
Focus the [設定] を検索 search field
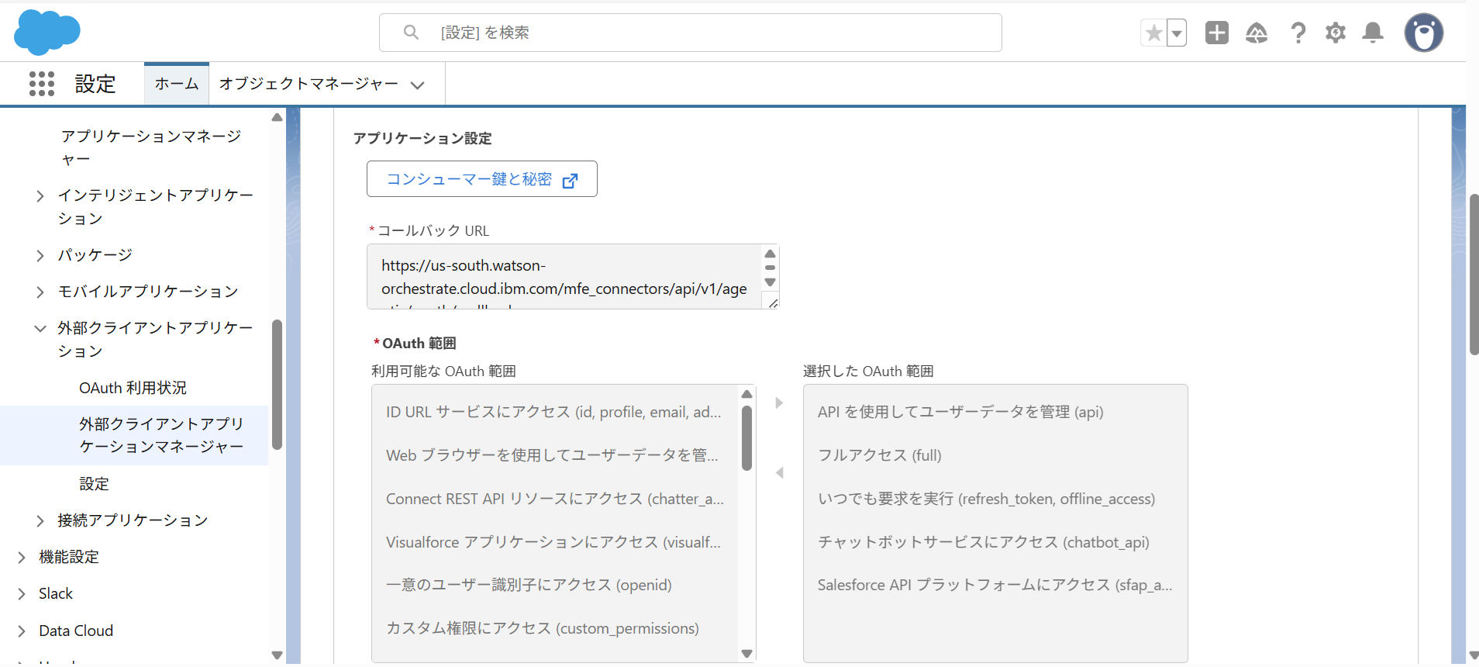(x=690, y=33)
